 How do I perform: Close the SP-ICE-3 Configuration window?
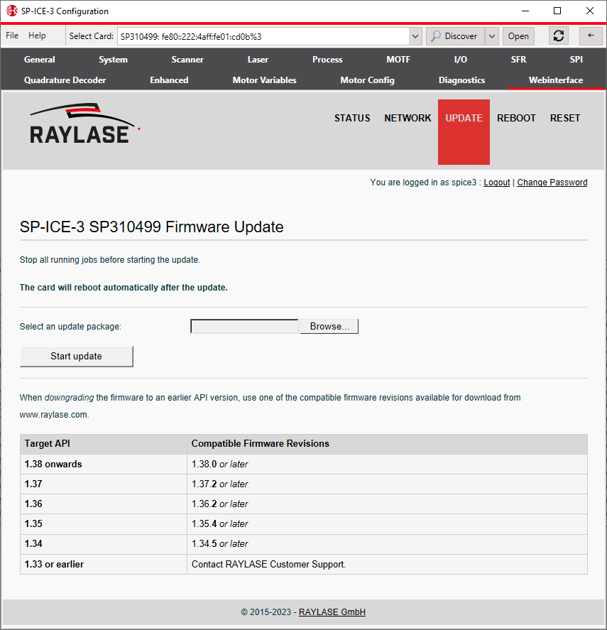[590, 11]
